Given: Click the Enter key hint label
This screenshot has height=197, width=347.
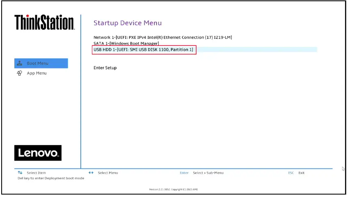Looking at the screenshot, I should (184, 173).
